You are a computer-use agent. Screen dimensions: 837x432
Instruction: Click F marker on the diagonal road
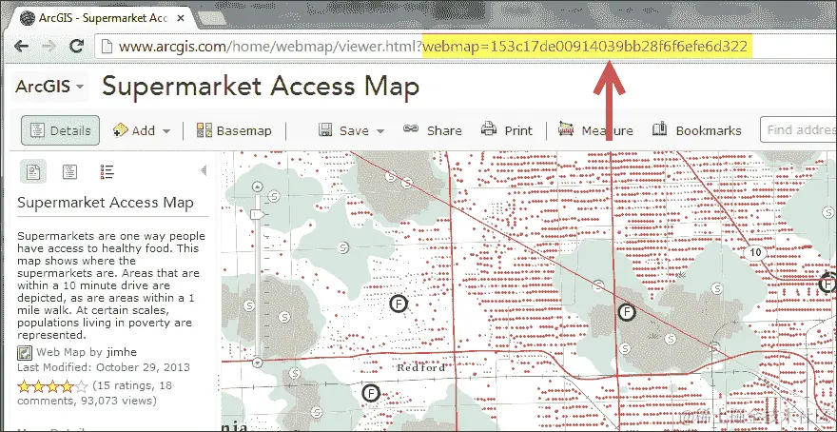click(x=627, y=311)
